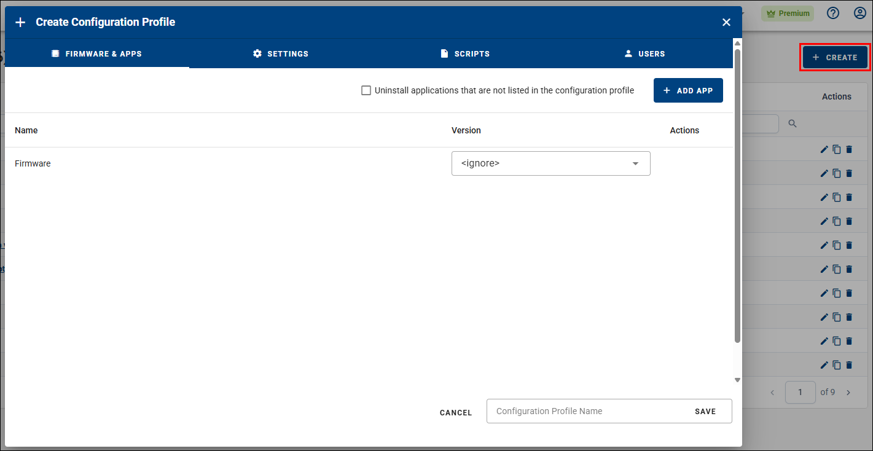The width and height of the screenshot is (873, 451).
Task: Click the 'of 9' pagination text
Action: [828, 392]
